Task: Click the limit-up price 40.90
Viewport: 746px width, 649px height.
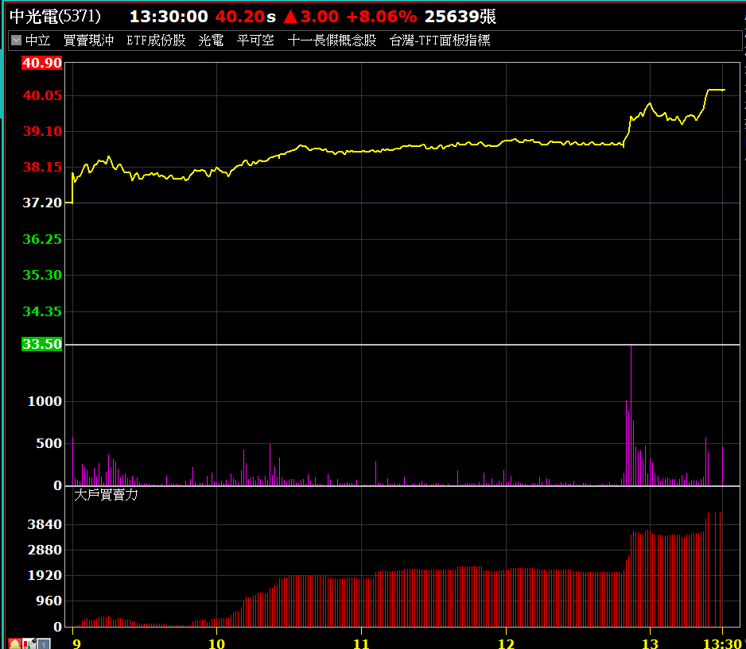Action: pyautogui.click(x=42, y=63)
